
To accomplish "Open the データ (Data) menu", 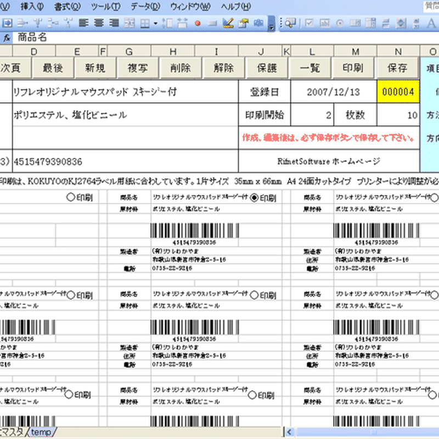I will [145, 6].
